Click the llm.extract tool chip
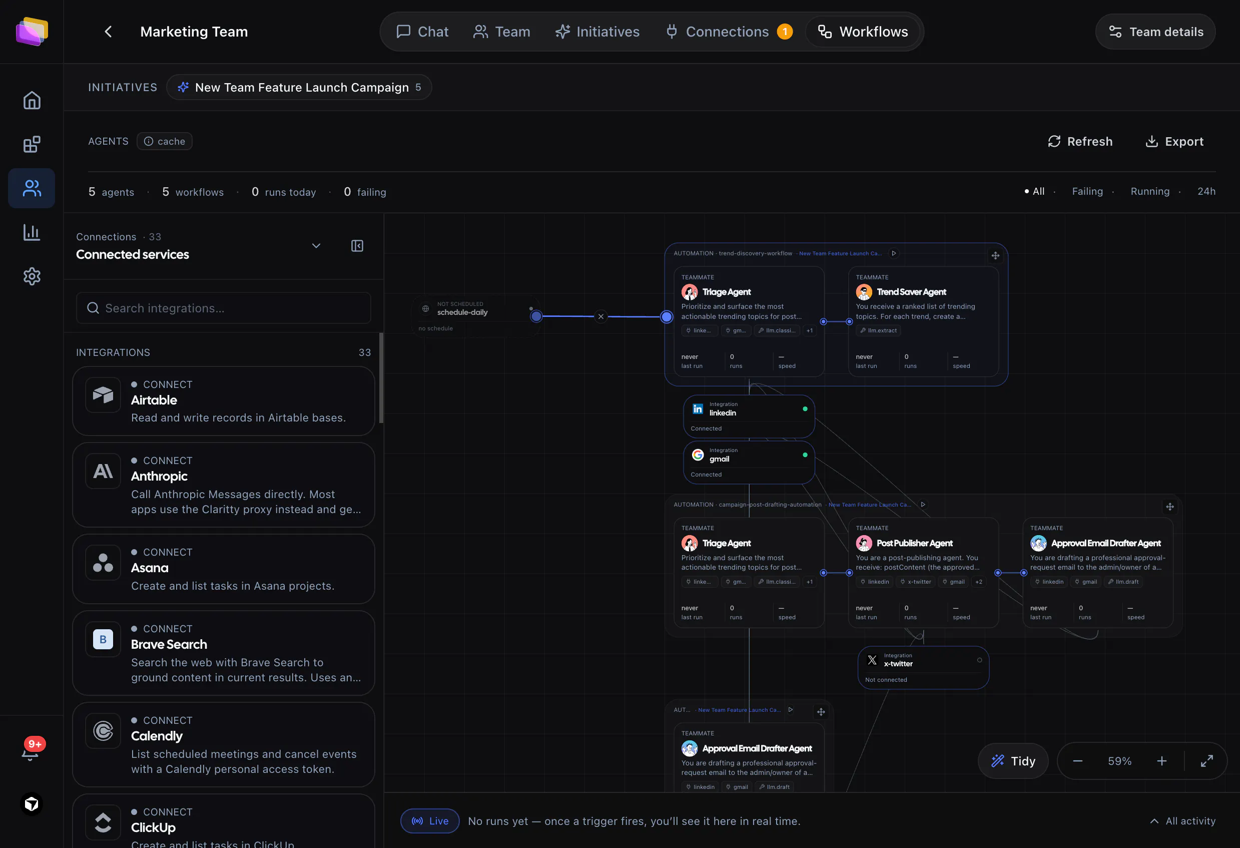This screenshot has height=848, width=1240. (878, 330)
